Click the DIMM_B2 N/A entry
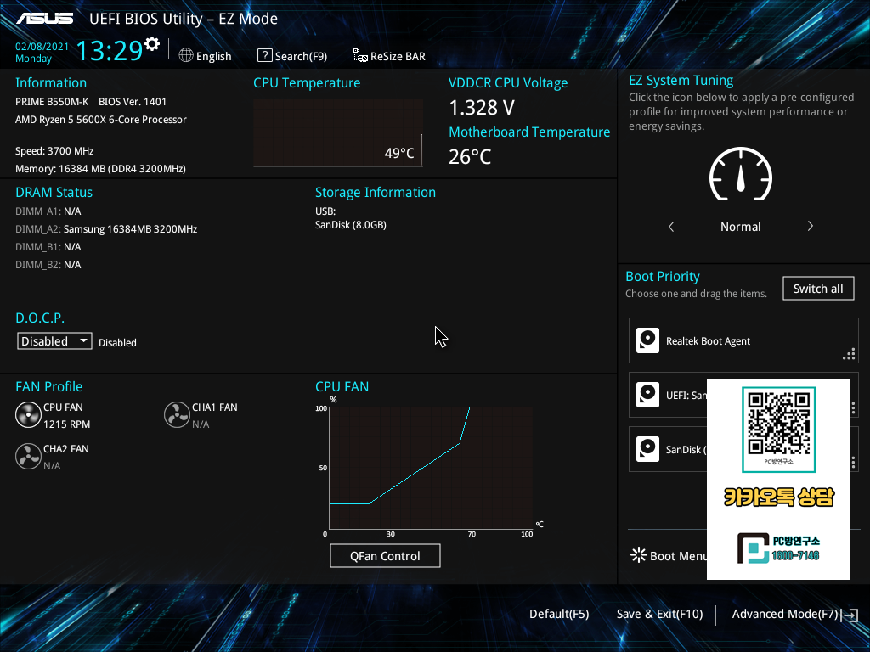The height and width of the screenshot is (652, 870). [x=48, y=265]
